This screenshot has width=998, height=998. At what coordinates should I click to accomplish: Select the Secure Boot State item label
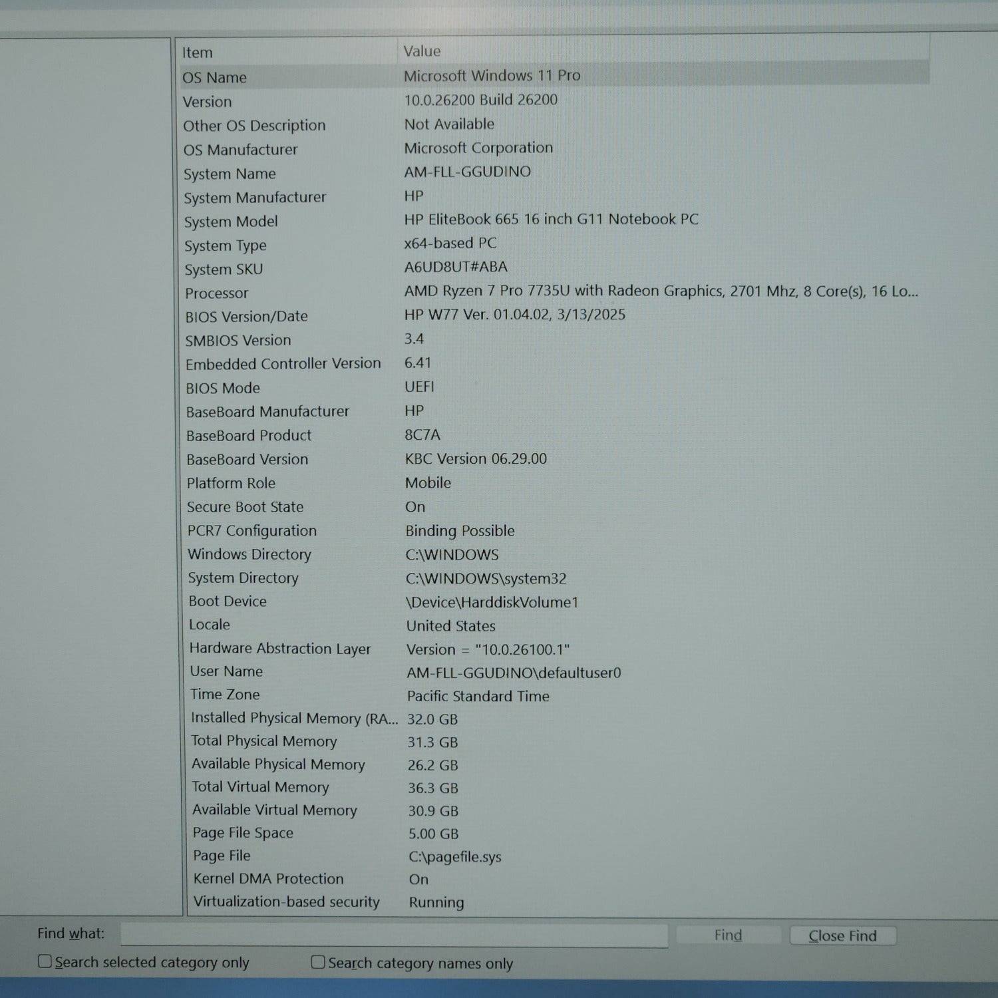click(x=245, y=507)
